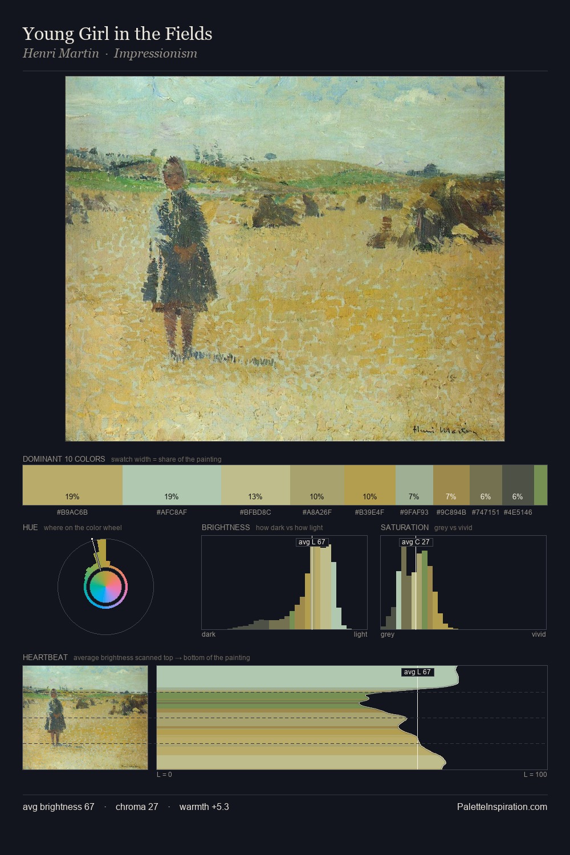
Task: Click the hue color wheel
Action: [105, 587]
